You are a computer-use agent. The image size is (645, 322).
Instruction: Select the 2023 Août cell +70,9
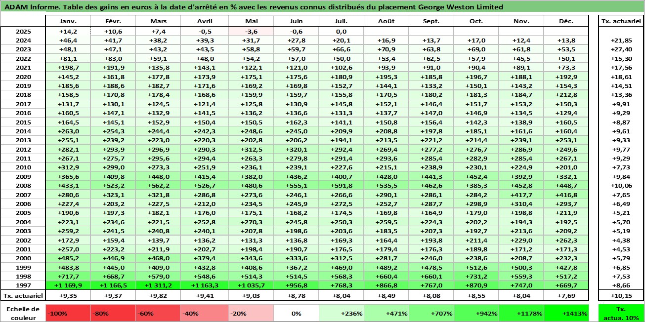[x=386, y=49]
